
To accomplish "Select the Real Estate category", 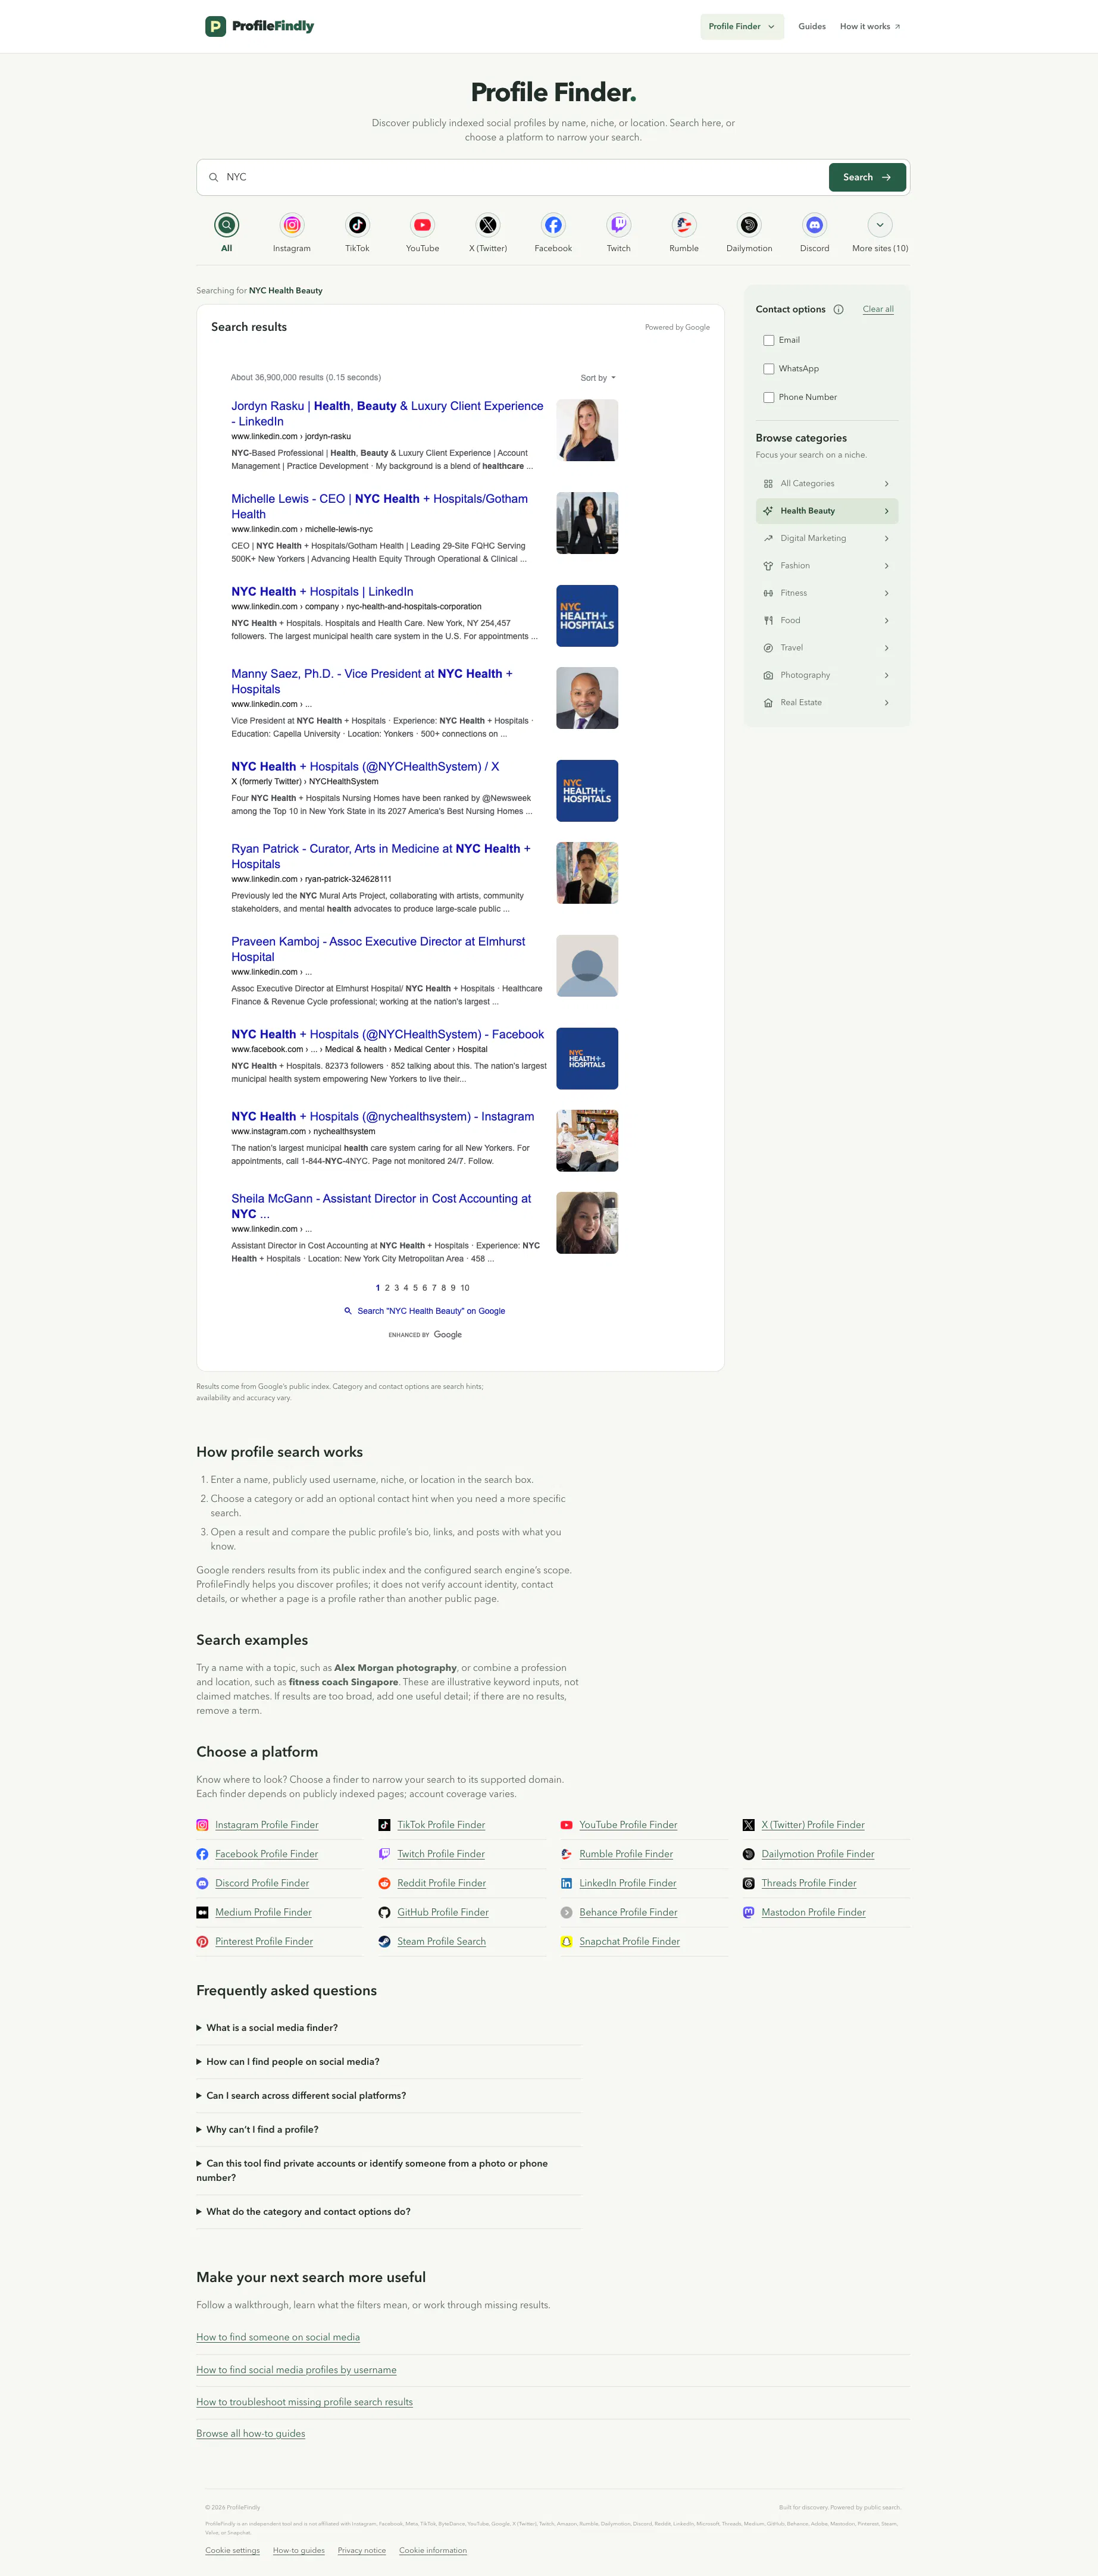I will coord(827,702).
